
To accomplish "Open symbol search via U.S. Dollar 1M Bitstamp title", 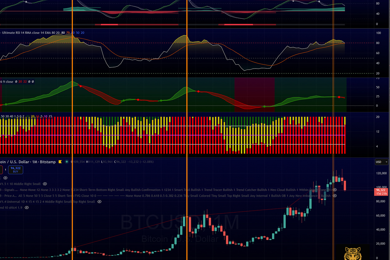I will [x=28, y=162].
